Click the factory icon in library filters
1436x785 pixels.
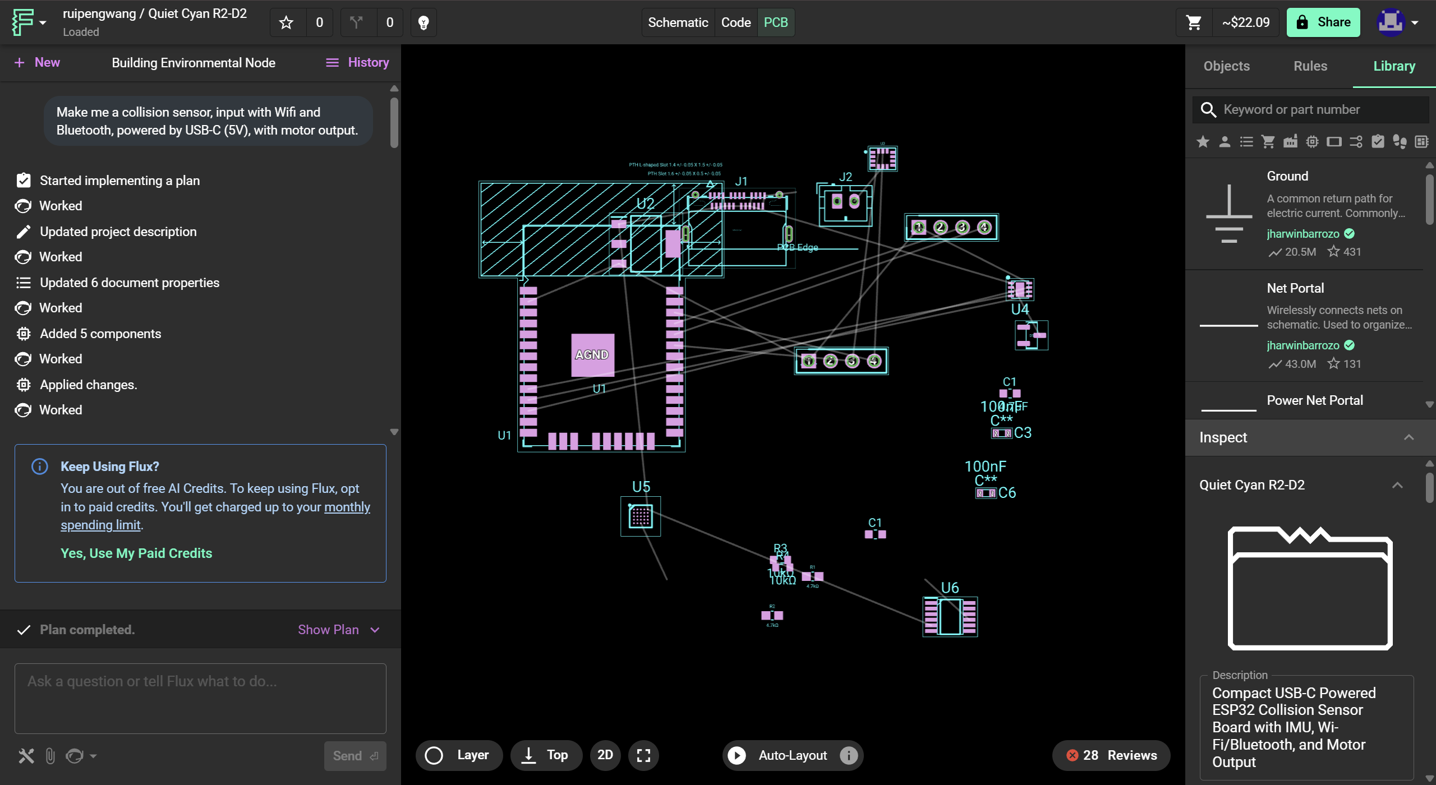pos(1290,142)
